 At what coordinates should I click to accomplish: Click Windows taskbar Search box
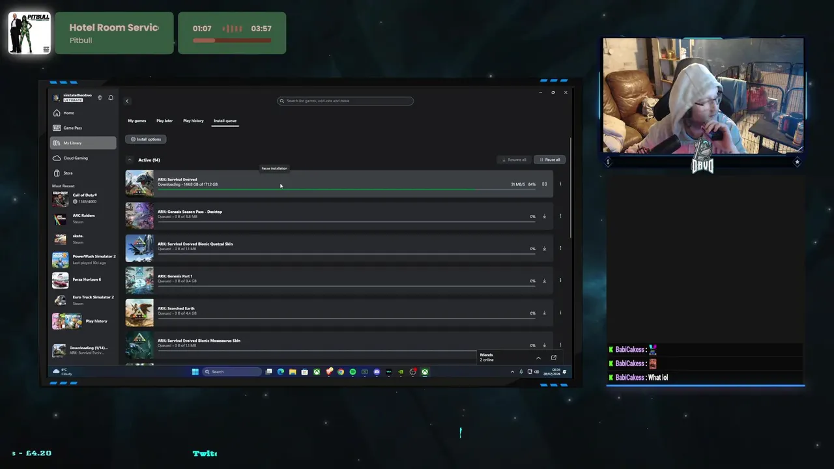(232, 372)
